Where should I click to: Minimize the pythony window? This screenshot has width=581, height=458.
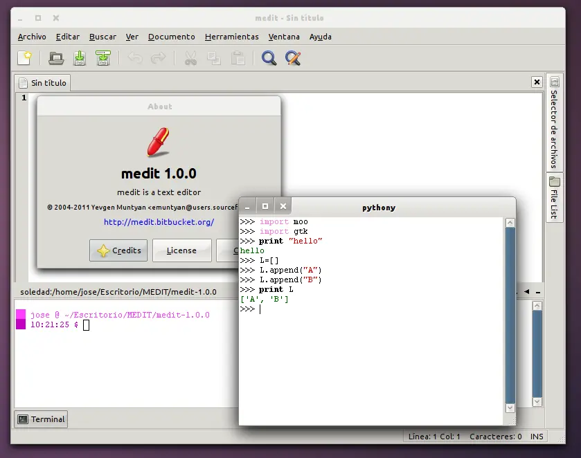pos(247,206)
